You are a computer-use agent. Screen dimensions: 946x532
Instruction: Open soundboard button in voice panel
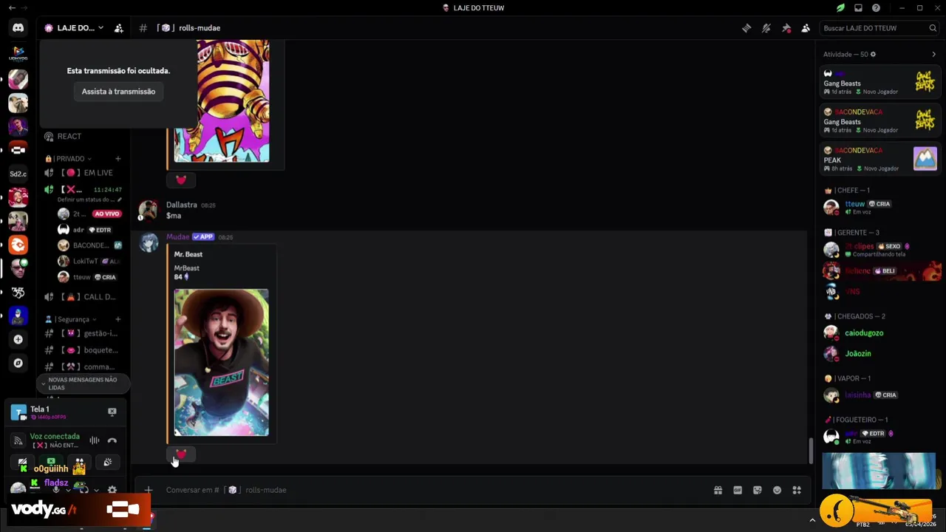click(x=108, y=463)
